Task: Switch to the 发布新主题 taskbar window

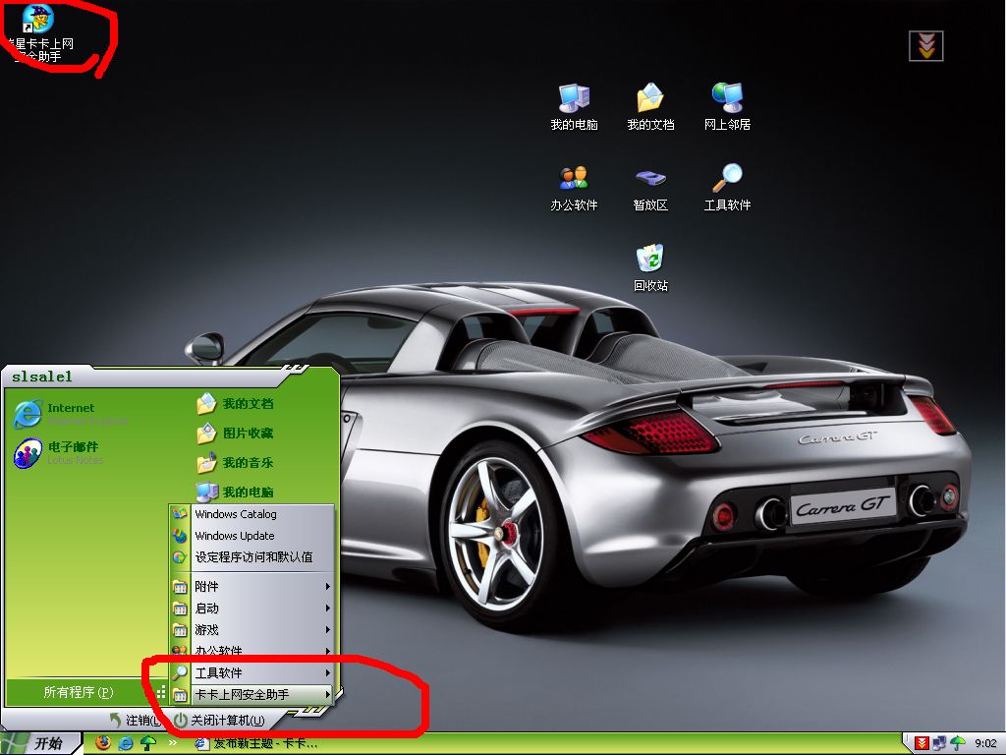Action: click(x=255, y=743)
